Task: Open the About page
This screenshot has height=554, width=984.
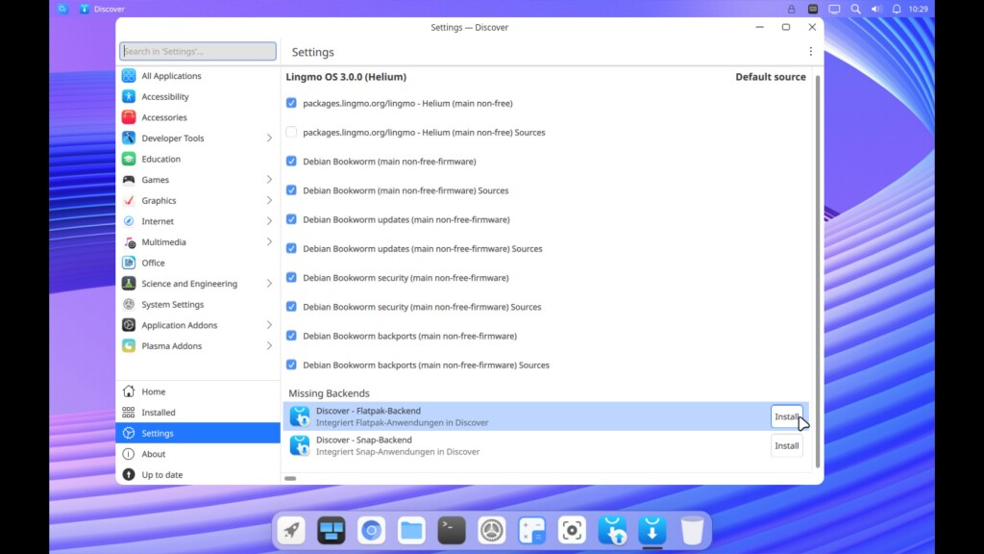Action: [198, 454]
